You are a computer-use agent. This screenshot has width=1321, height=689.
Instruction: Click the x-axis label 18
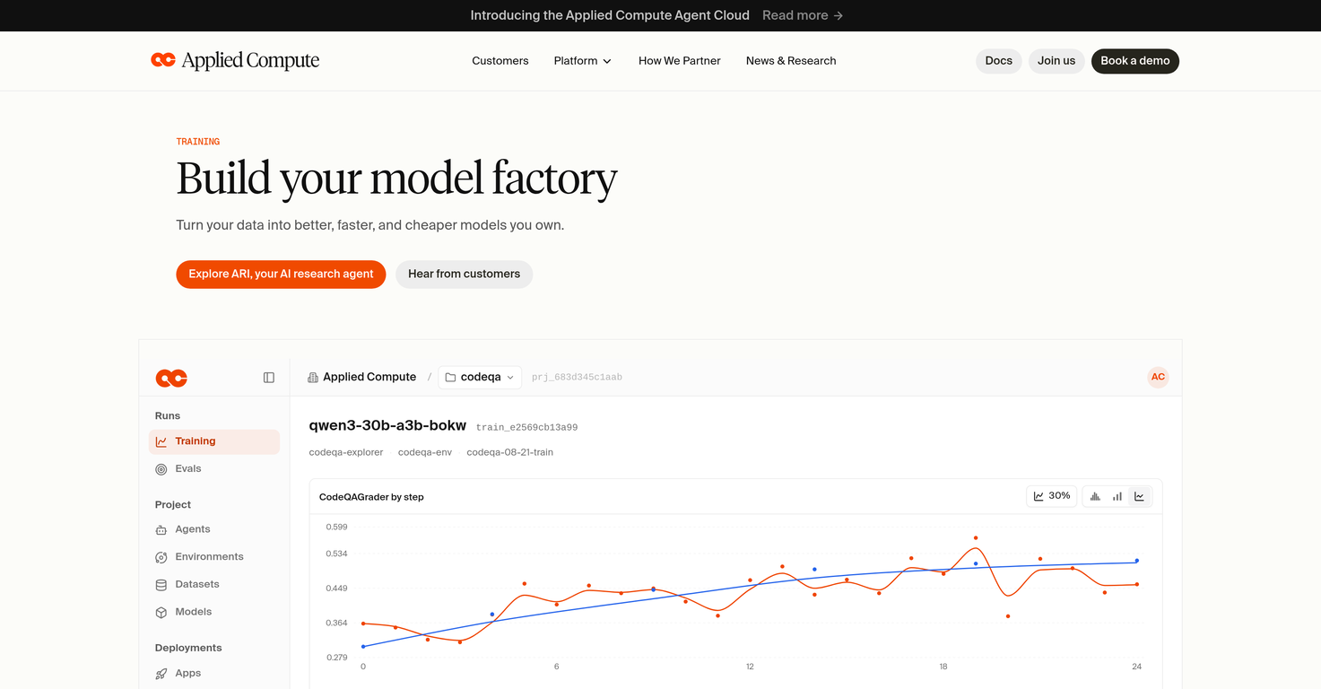[943, 667]
